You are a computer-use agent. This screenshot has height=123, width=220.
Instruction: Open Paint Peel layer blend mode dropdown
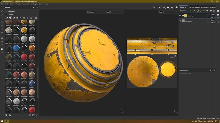tap(213, 15)
